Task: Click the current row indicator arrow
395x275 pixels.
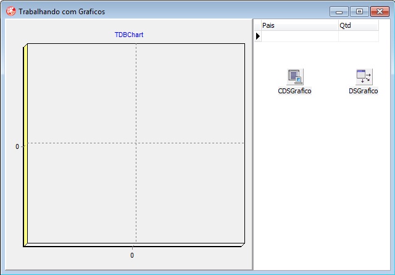Action: [258, 36]
